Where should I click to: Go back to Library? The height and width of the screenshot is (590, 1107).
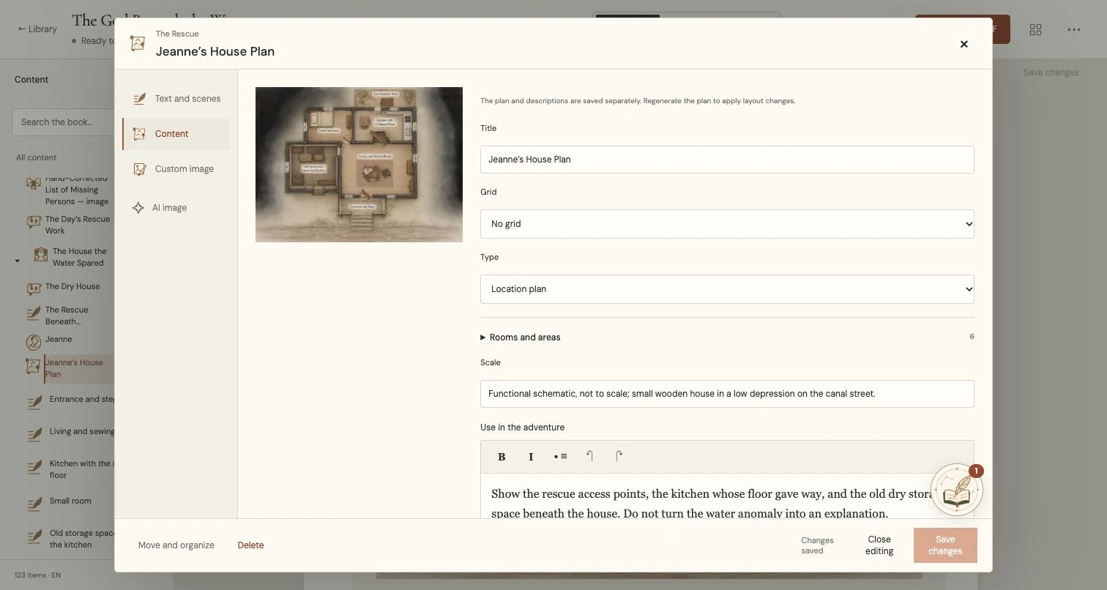[x=37, y=29]
